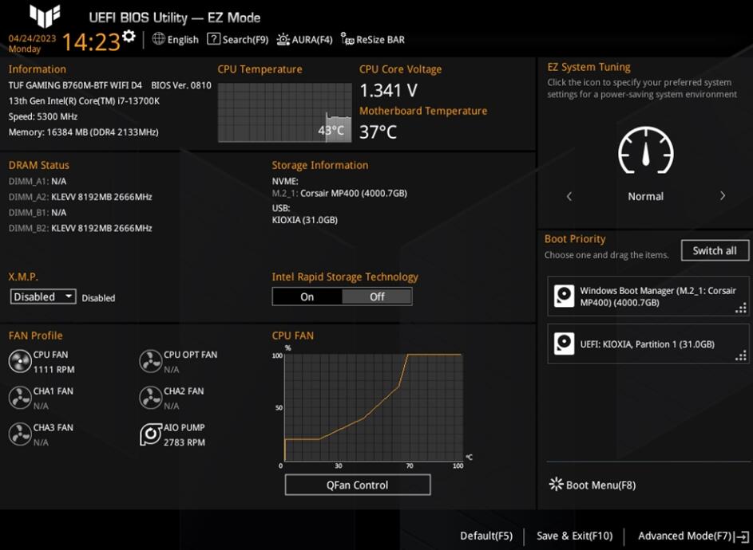This screenshot has width=753, height=550.
Task: Open QFan Control
Action: [x=357, y=484]
